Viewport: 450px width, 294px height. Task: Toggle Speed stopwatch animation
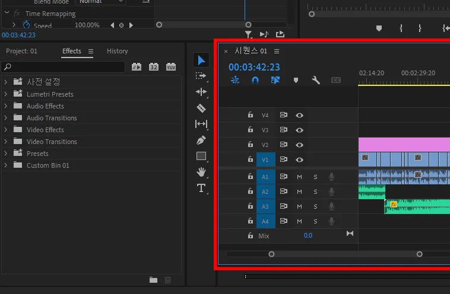pos(26,25)
